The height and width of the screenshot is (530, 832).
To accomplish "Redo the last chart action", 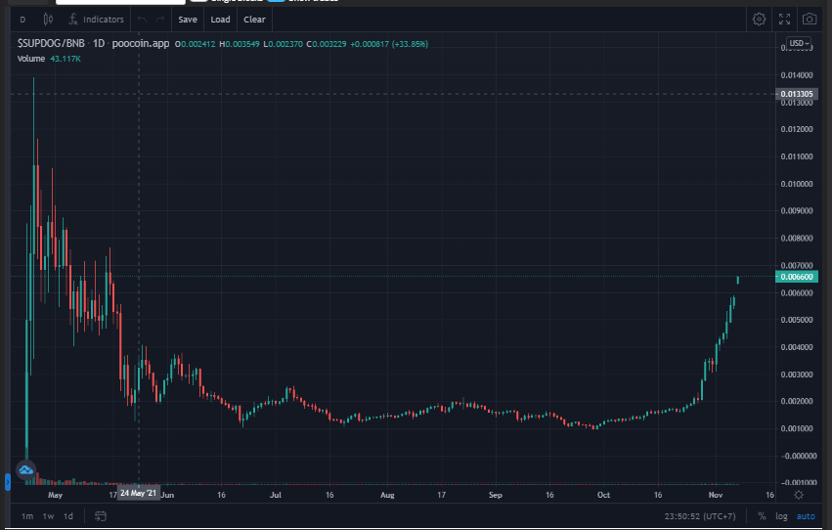I will [x=159, y=20].
